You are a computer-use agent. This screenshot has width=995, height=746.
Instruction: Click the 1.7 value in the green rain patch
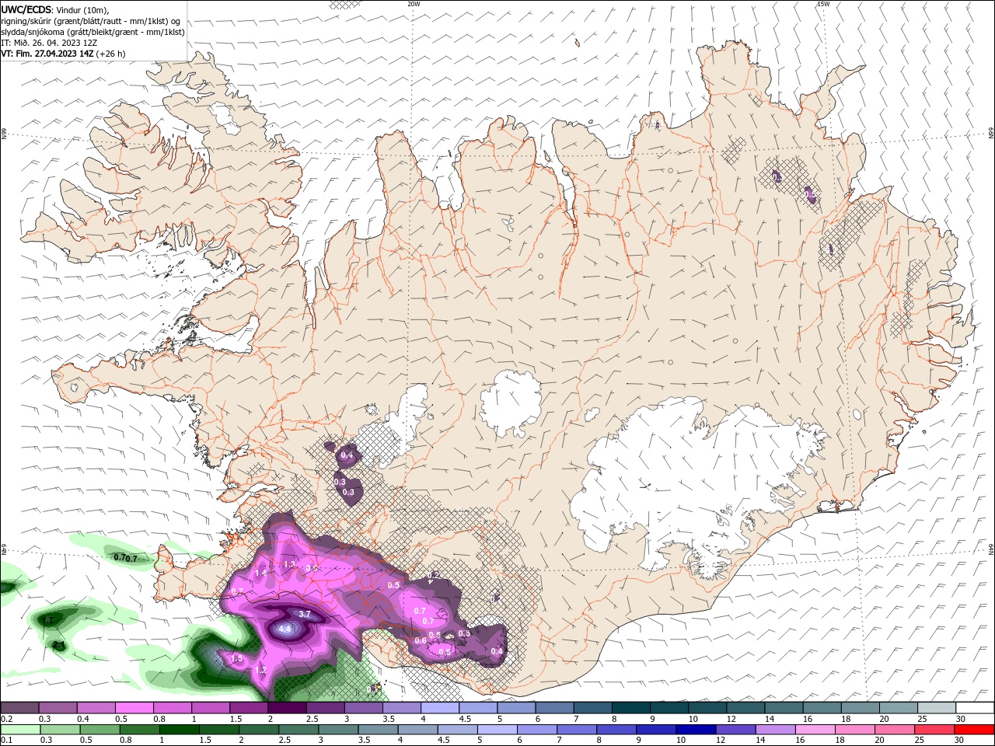point(47,620)
